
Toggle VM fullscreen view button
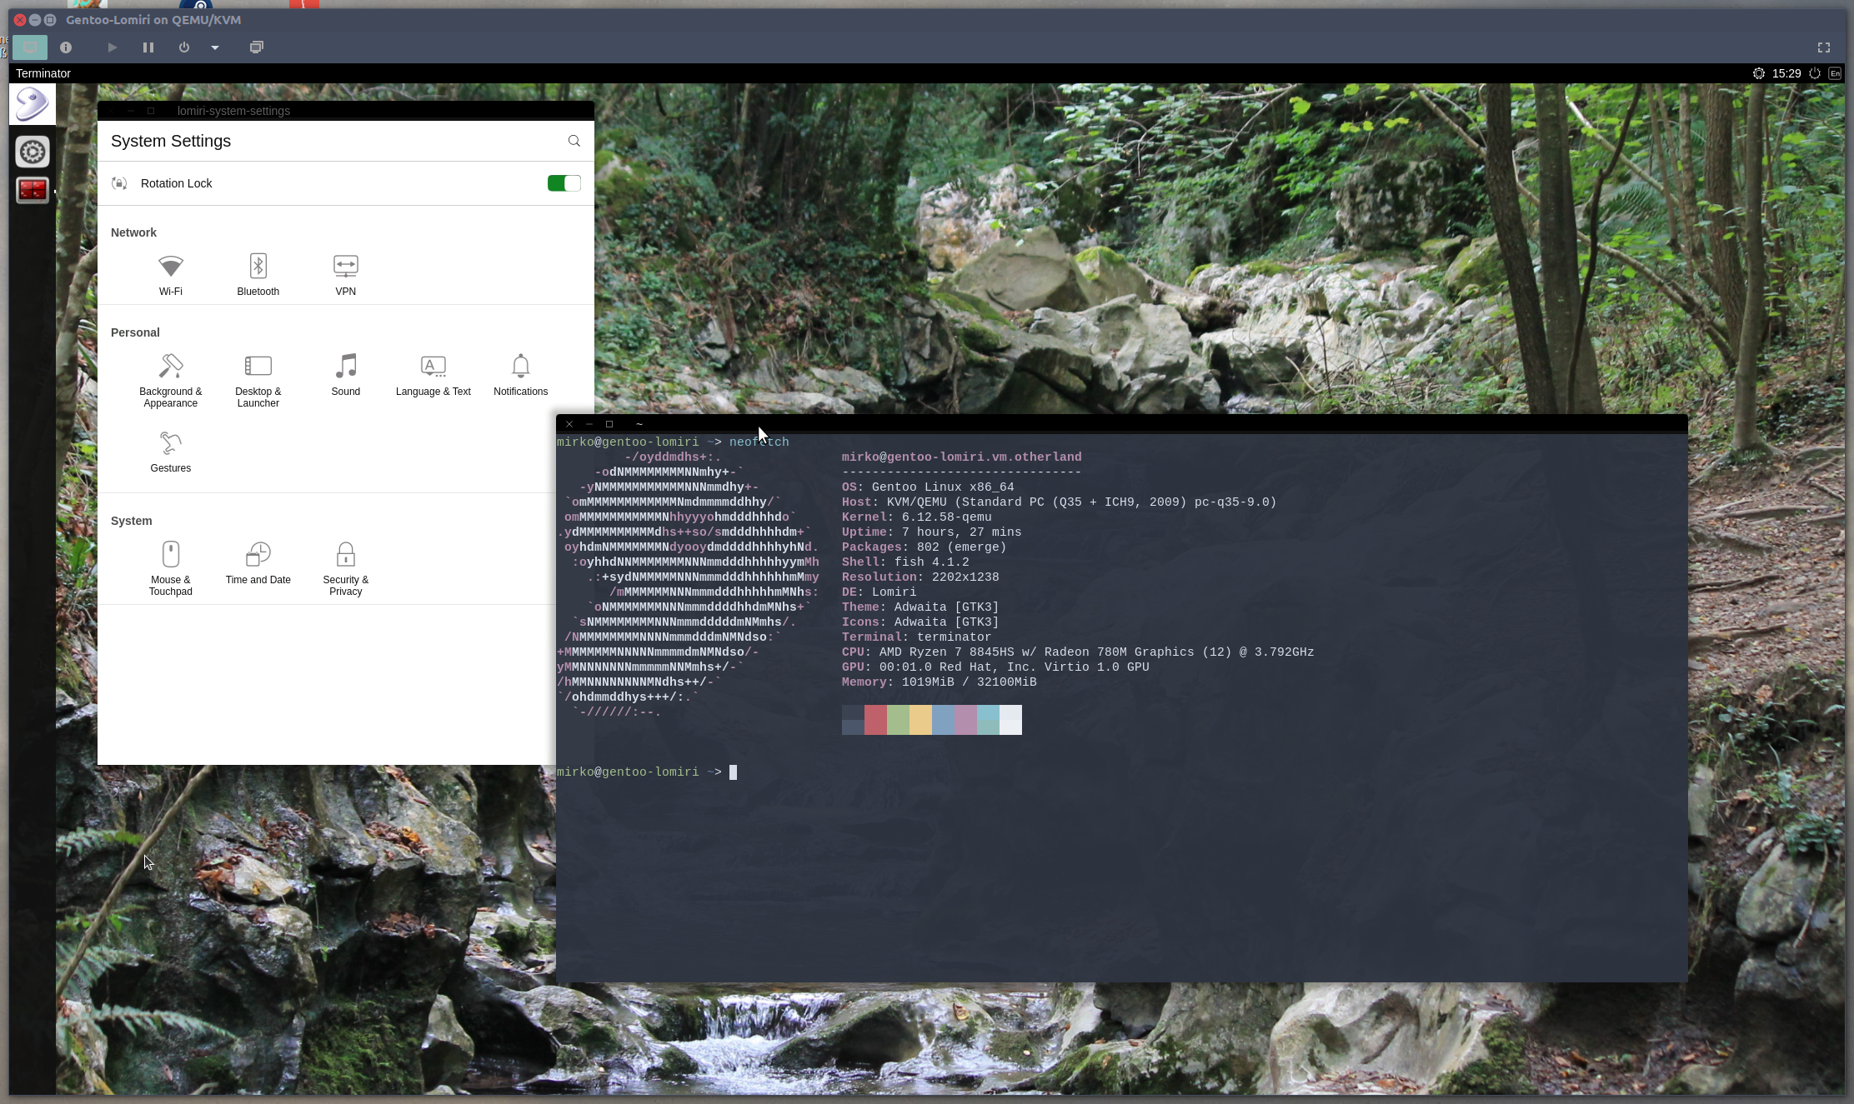(x=1823, y=47)
